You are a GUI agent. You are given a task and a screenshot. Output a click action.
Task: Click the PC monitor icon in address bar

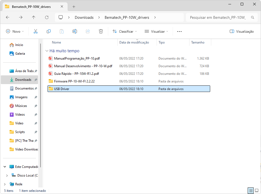(x=61, y=17)
